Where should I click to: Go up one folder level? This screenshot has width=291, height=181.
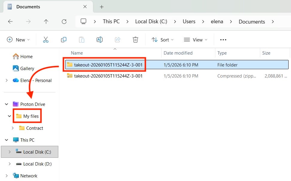pos(46,21)
